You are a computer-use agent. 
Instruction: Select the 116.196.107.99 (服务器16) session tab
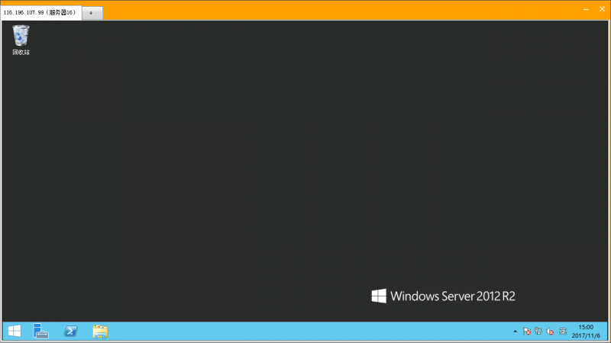[41, 12]
